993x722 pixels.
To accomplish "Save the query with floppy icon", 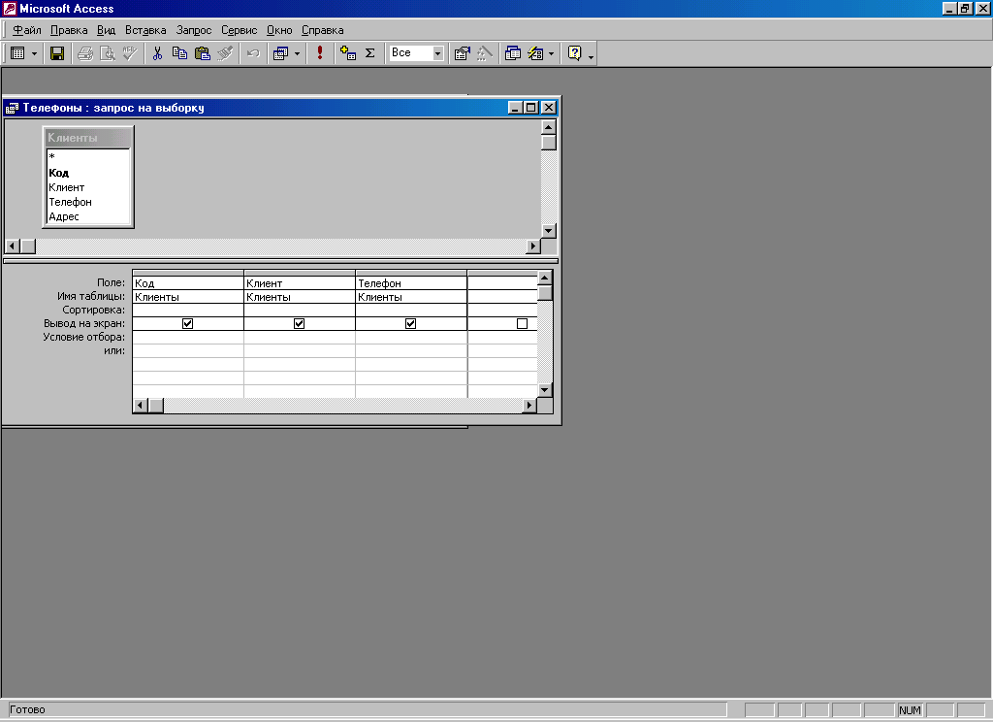I will (57, 53).
